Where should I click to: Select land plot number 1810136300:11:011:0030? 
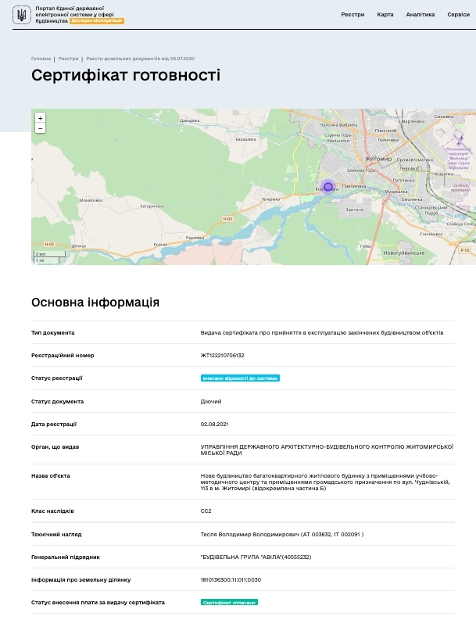[x=231, y=580]
